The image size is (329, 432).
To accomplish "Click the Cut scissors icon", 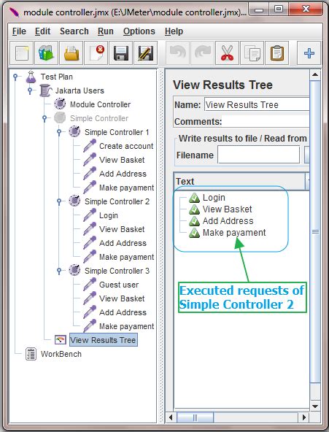I will click(x=227, y=53).
